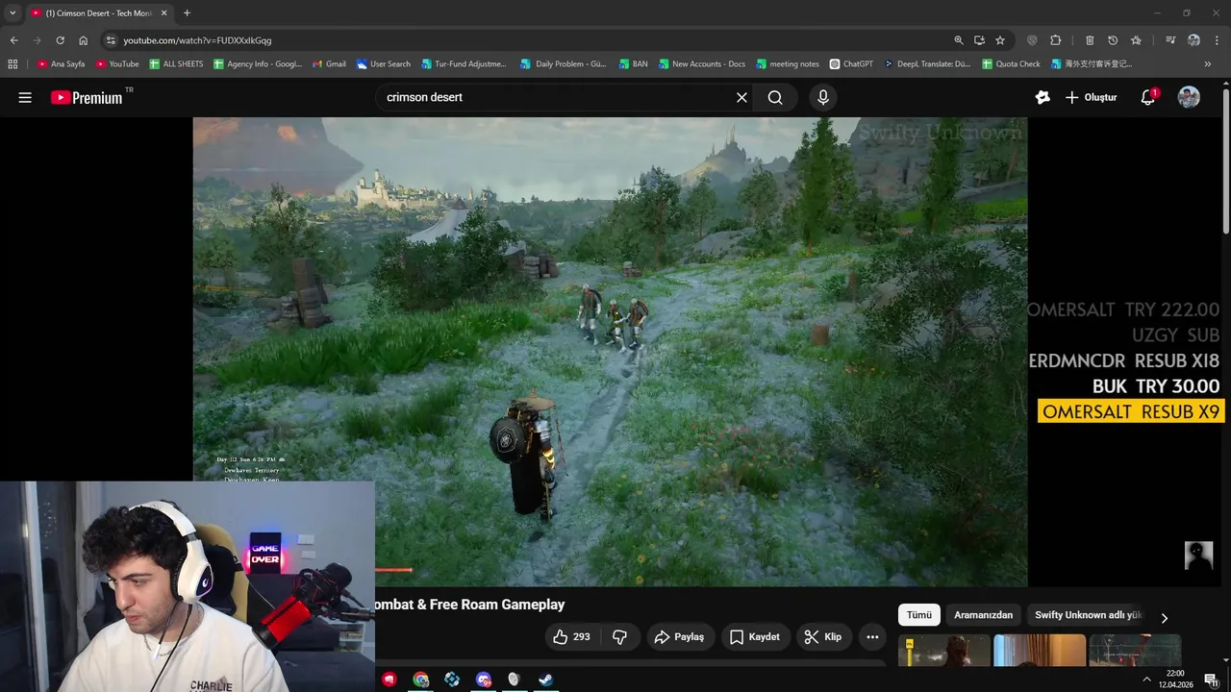Show hidden system tray icons
The width and height of the screenshot is (1231, 692).
(1146, 680)
